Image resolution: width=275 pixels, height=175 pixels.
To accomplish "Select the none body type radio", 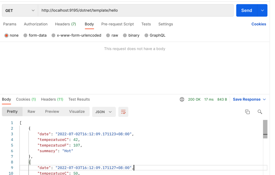I will (x=7, y=35).
